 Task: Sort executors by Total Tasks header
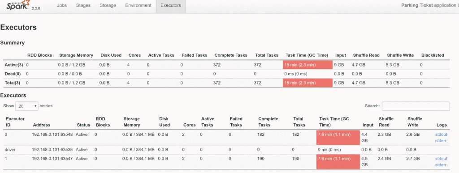299,122
